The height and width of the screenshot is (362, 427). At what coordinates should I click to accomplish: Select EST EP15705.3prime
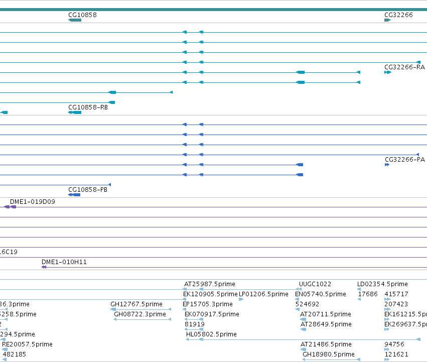click(208, 304)
